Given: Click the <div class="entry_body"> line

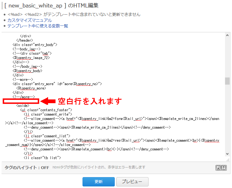Looking at the screenshot, I should (x=35, y=45).
